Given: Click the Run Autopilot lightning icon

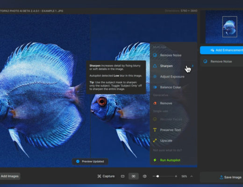Looking at the screenshot, I should point(155,160).
